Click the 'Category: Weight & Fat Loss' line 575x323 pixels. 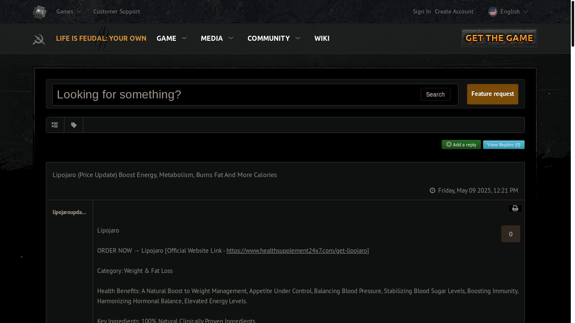click(135, 271)
